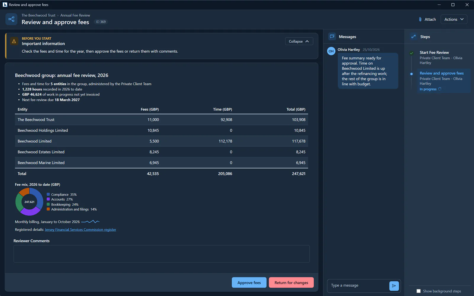Screen dimensions: 474x296
Task: Send the message with the arrow icon
Action: pos(394,286)
